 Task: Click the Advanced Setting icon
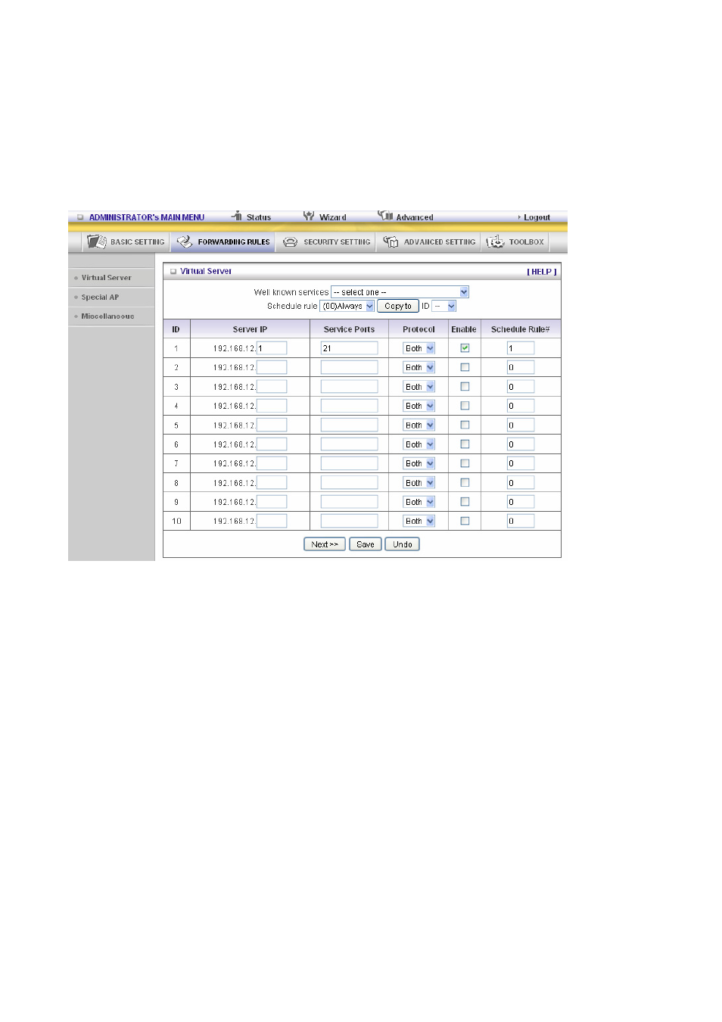click(x=391, y=241)
